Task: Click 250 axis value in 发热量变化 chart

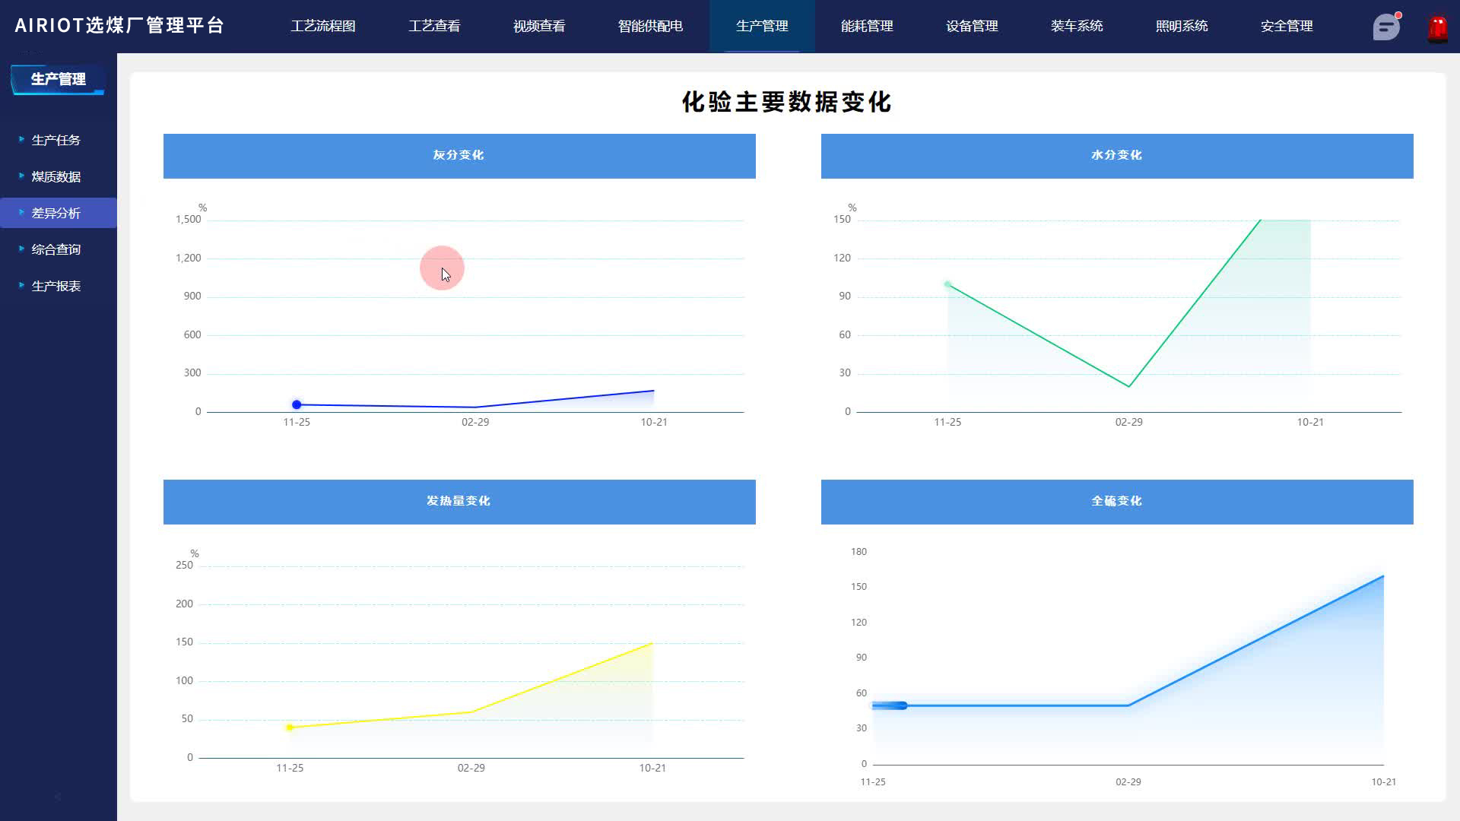Action: tap(184, 565)
